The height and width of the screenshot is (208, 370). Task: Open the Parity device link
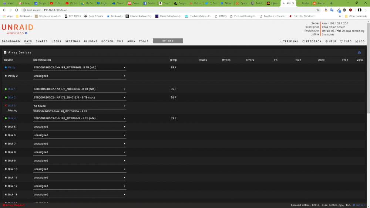click(x=11, y=67)
